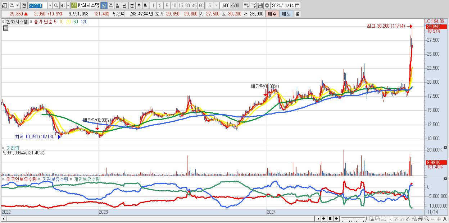
Task: Click the plus zoom-in icon at bottom
Action: pyautogui.click(x=439, y=219)
